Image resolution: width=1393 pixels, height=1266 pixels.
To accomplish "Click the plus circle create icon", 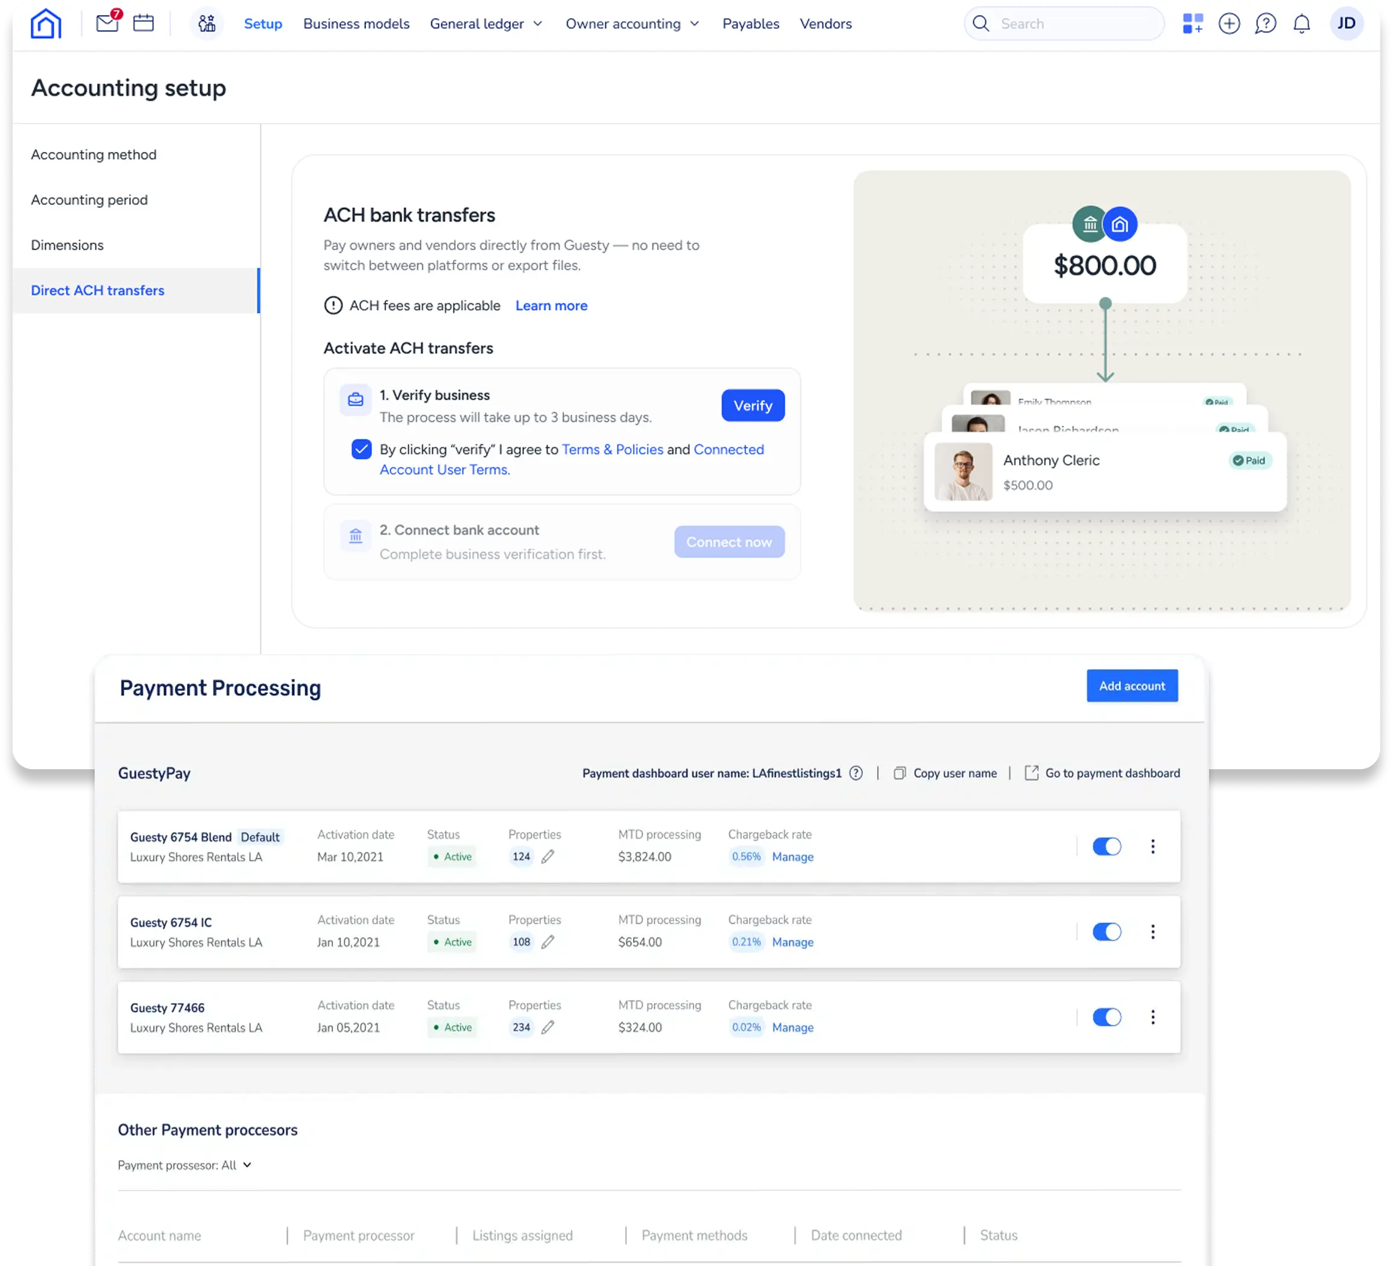I will (1228, 24).
